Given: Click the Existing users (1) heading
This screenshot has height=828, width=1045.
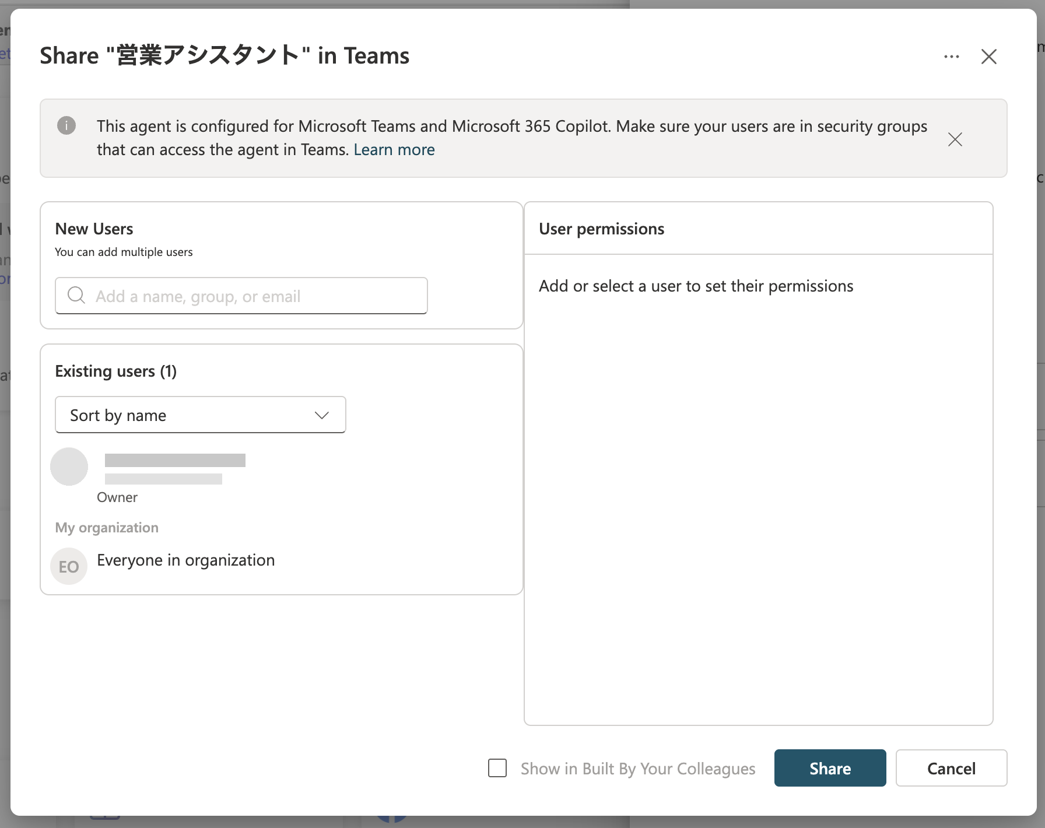Looking at the screenshot, I should [x=115, y=371].
